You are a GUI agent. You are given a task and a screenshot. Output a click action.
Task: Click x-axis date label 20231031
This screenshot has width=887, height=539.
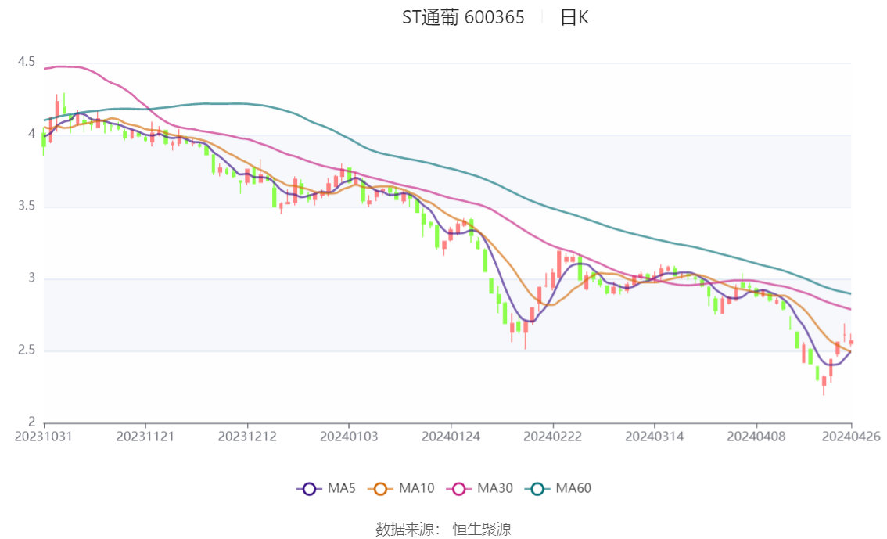click(44, 437)
